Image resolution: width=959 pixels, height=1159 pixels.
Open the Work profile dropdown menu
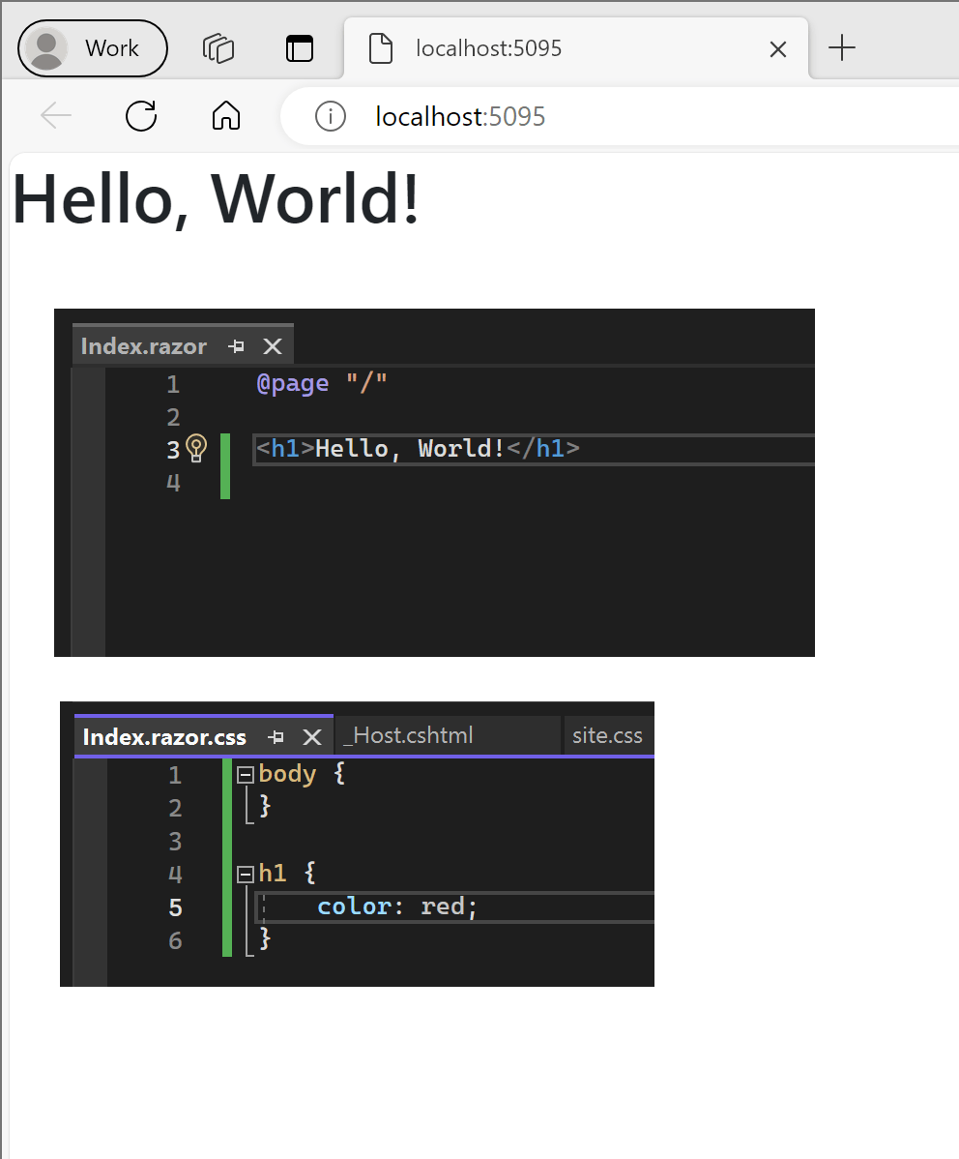click(110, 48)
